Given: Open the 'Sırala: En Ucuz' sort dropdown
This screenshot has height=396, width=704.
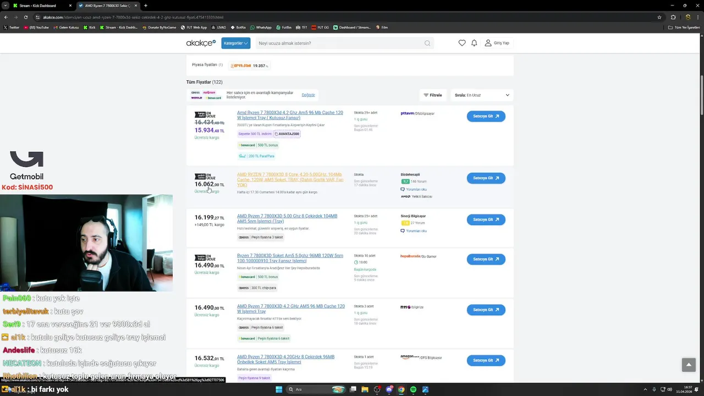Looking at the screenshot, I should point(482,95).
